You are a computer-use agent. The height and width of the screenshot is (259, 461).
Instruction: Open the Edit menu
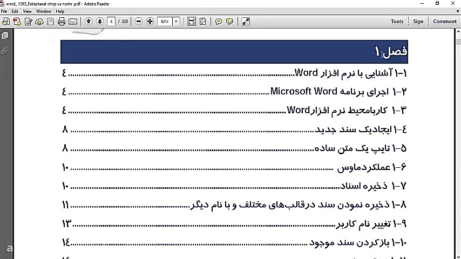click(x=15, y=11)
